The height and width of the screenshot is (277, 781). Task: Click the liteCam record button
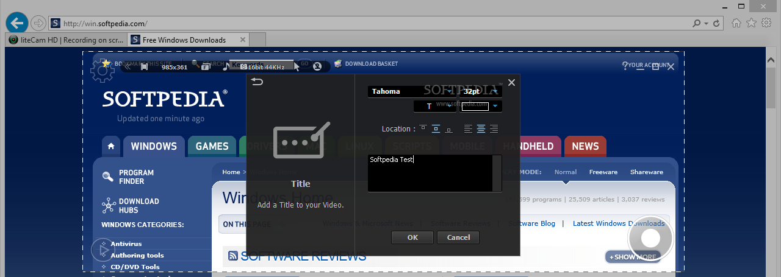point(650,238)
